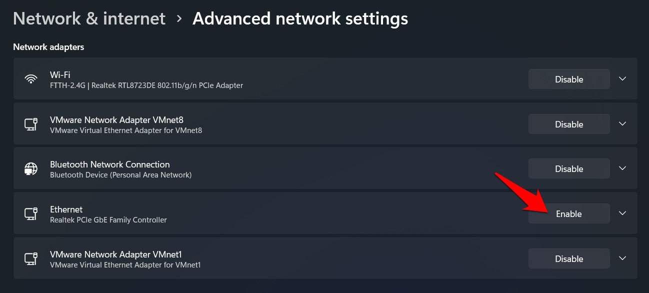Viewport: 649px width, 293px height.
Task: Expand Bluetooth Network Connection details chevron
Action: [622, 168]
